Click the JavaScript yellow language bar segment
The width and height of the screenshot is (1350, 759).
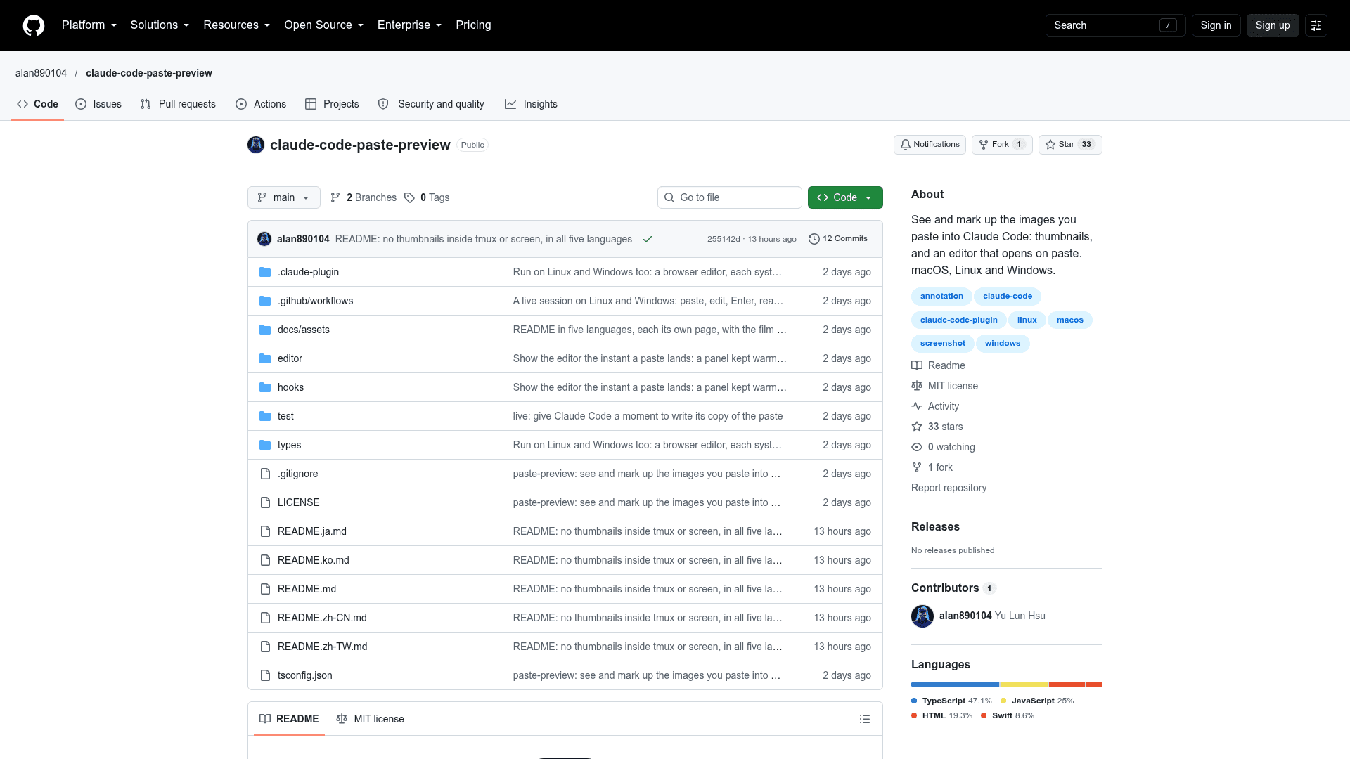click(x=1024, y=685)
